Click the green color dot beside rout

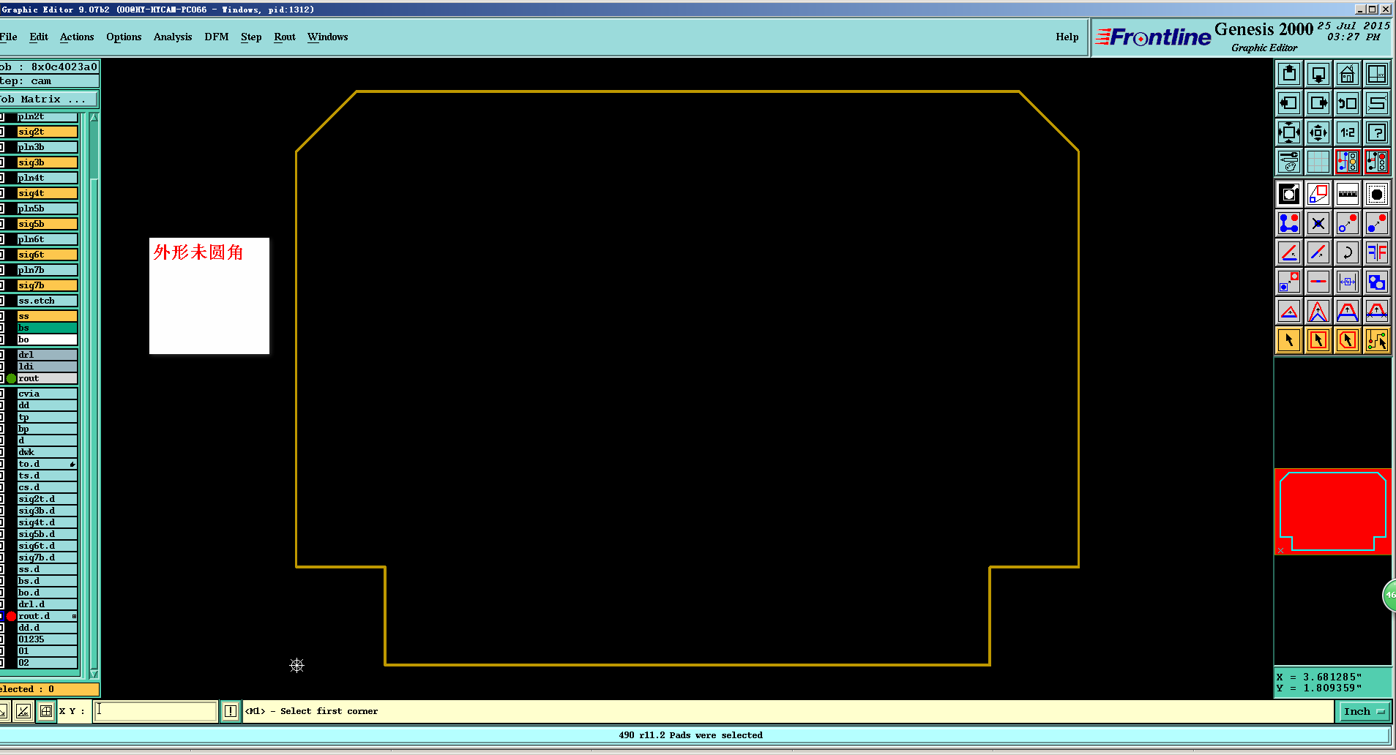[x=11, y=378]
